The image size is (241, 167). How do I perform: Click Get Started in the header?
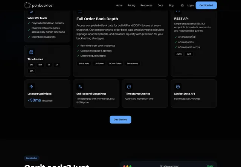(x=206, y=5)
